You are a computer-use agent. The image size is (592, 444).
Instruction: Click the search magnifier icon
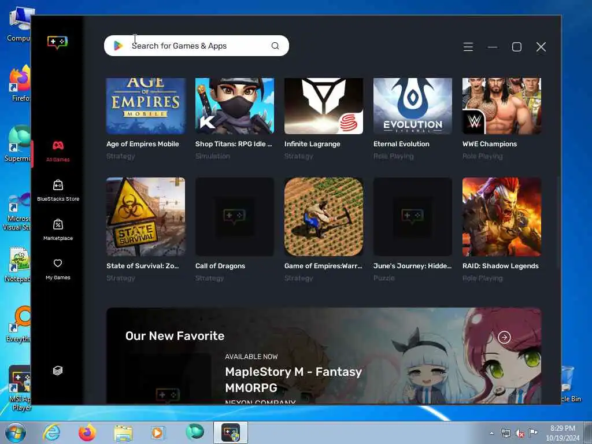(275, 46)
